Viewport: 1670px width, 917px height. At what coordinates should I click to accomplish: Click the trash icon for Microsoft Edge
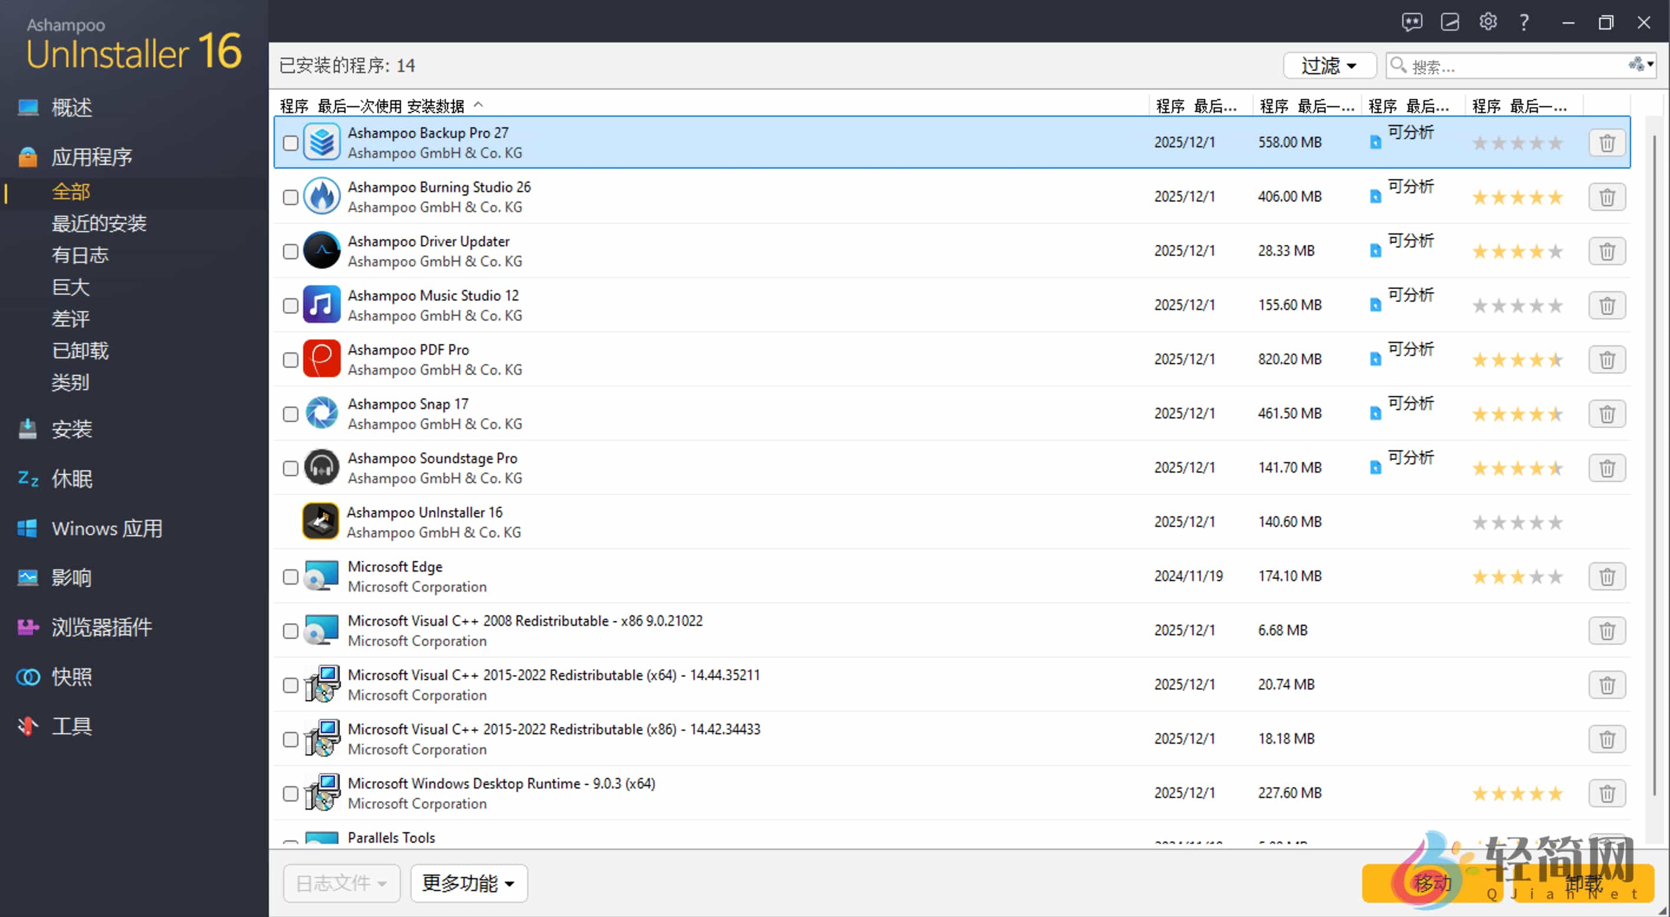1606,576
